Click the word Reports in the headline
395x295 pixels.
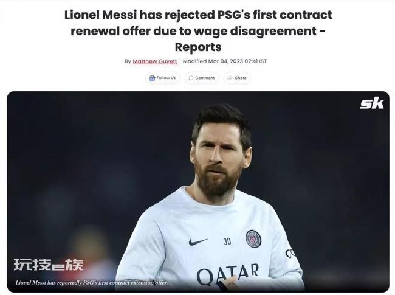click(198, 47)
